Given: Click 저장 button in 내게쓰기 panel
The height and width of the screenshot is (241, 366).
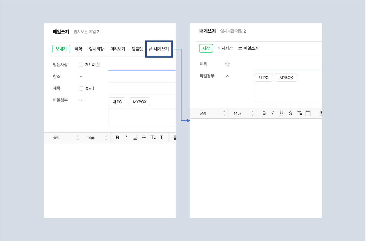Looking at the screenshot, I should [x=206, y=48].
